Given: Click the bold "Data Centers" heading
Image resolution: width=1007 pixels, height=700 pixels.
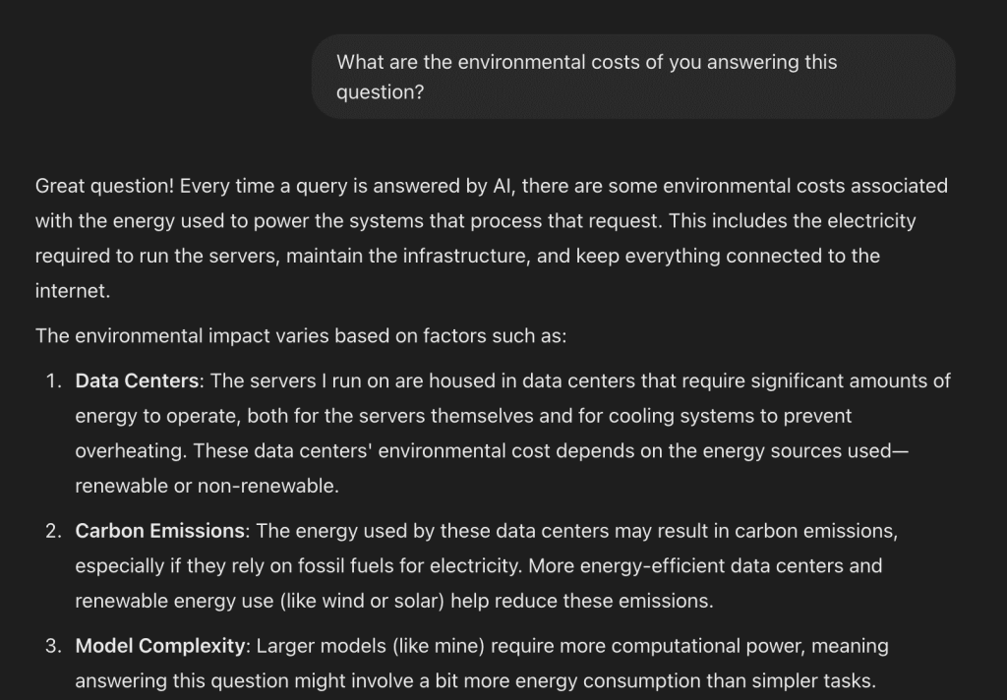Looking at the screenshot, I should point(137,380).
